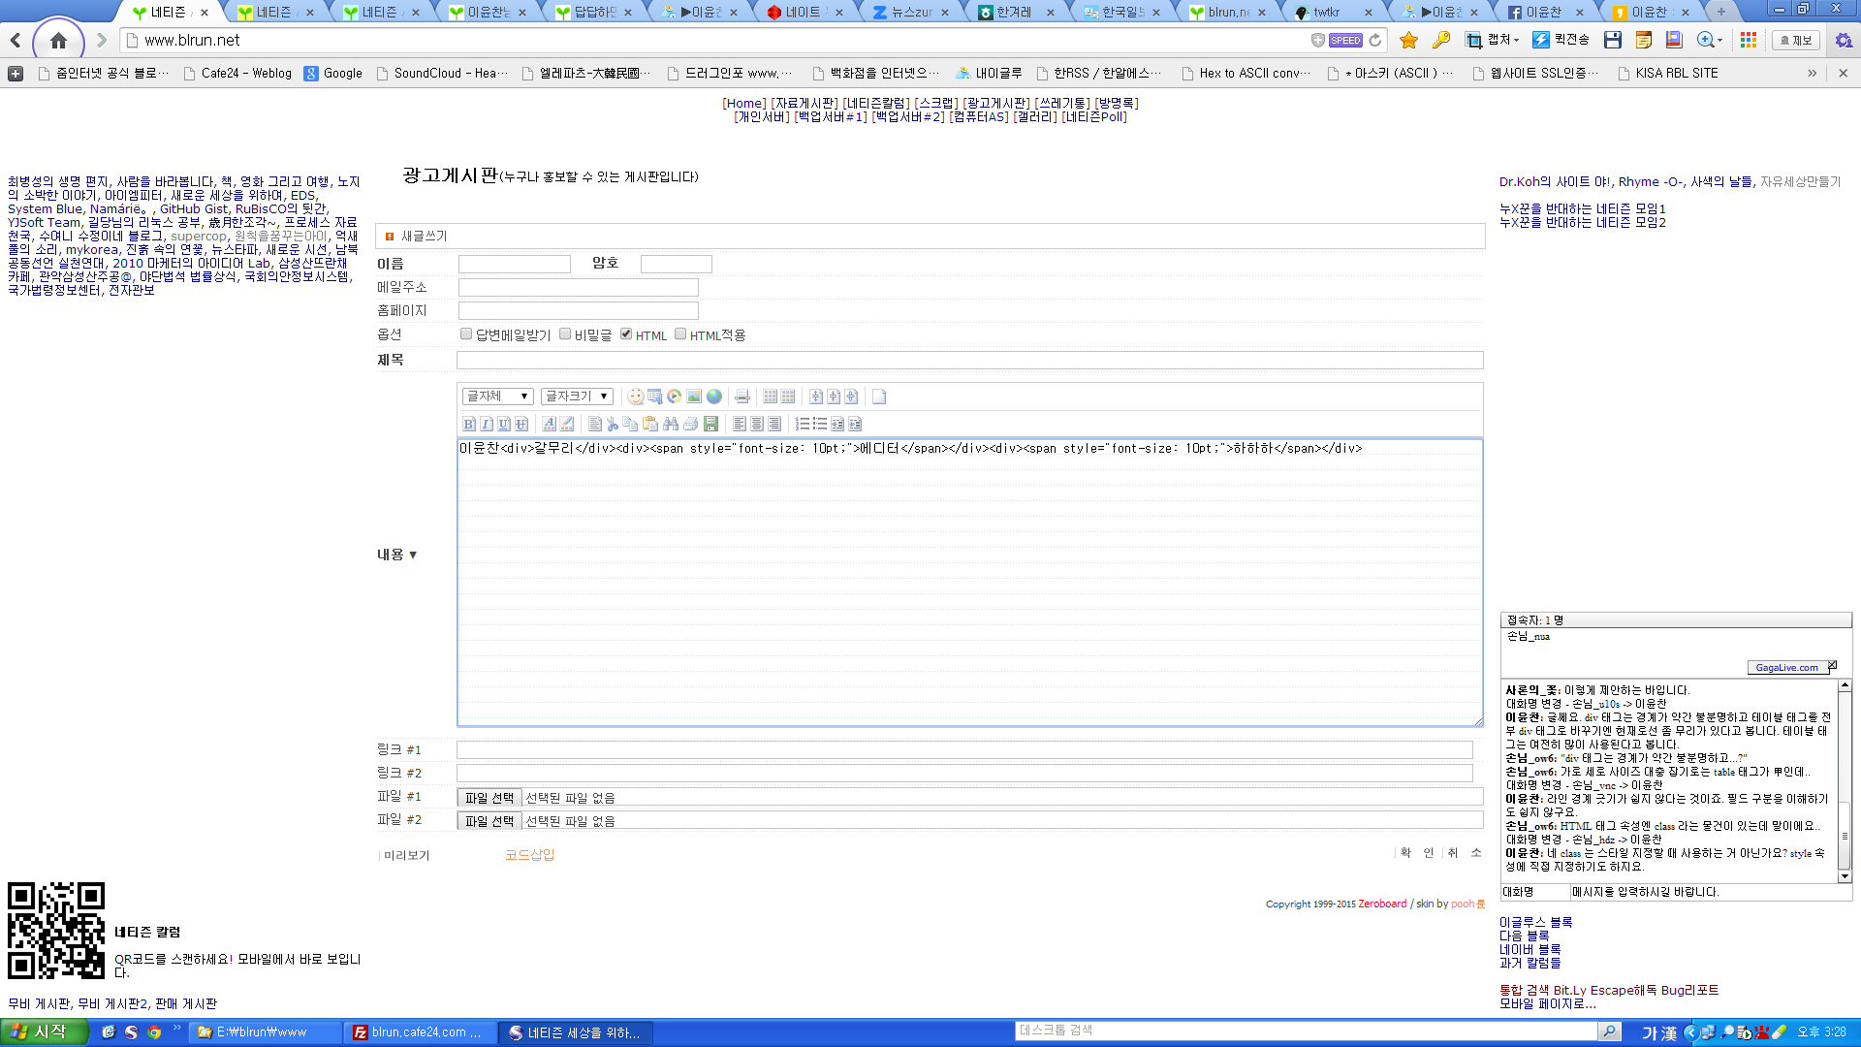Switch to the twtkr browser tab
Screen dimensions: 1861x1047
(x=1333, y=12)
